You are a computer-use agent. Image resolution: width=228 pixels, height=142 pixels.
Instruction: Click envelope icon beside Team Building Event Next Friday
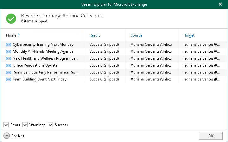point(9,79)
